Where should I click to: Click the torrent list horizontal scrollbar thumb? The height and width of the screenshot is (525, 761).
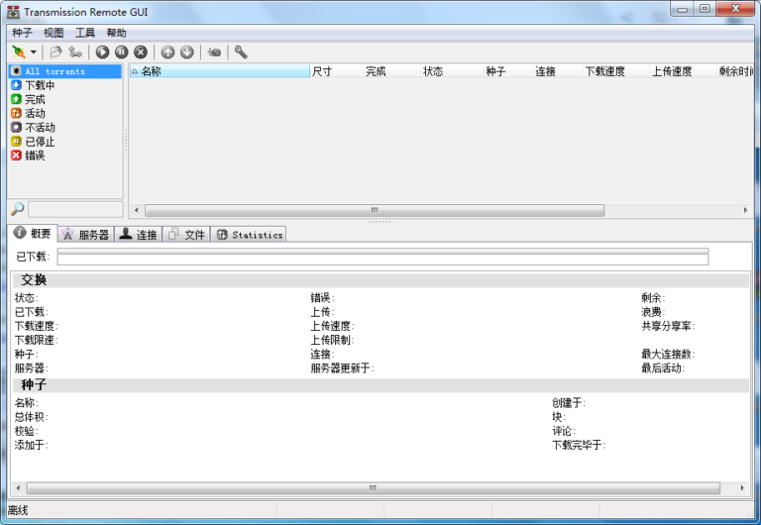point(375,210)
